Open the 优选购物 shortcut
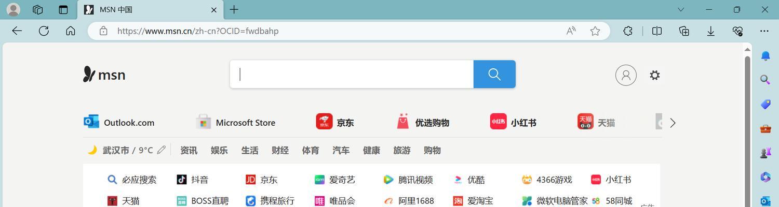The image size is (779, 207). [x=422, y=122]
